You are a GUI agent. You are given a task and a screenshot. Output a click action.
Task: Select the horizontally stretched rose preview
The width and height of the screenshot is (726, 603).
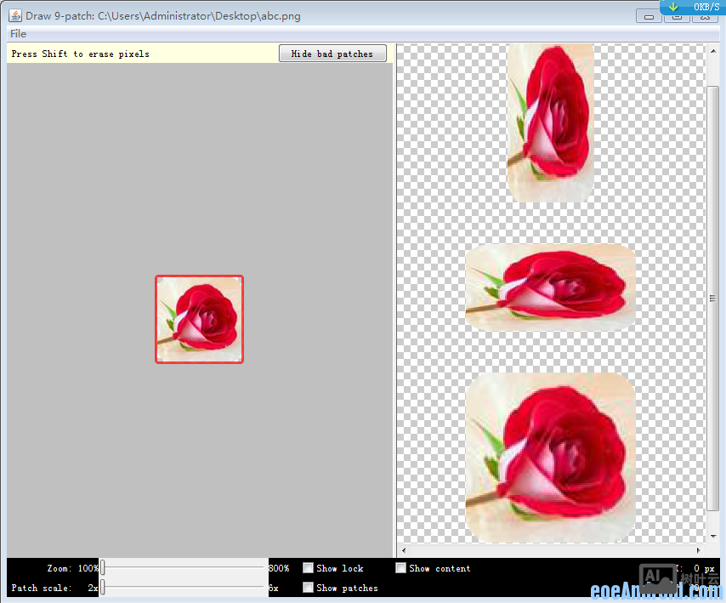(550, 287)
